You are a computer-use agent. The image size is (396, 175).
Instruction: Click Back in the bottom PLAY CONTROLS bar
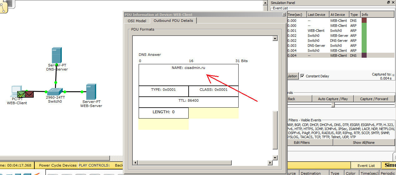point(119,165)
